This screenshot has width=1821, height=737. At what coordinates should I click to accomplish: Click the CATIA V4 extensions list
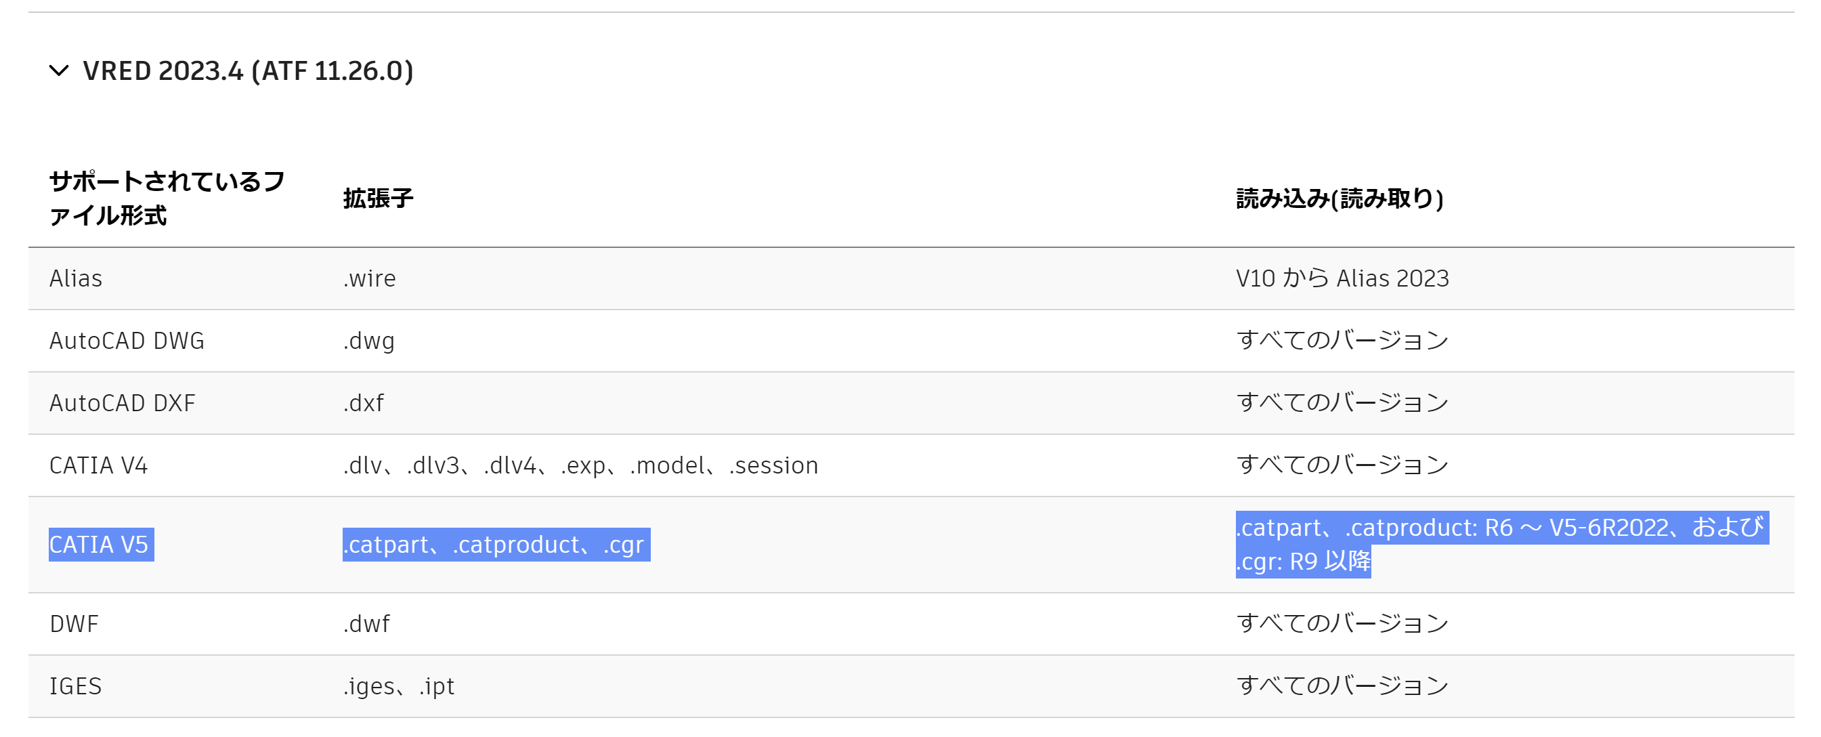pos(580,465)
